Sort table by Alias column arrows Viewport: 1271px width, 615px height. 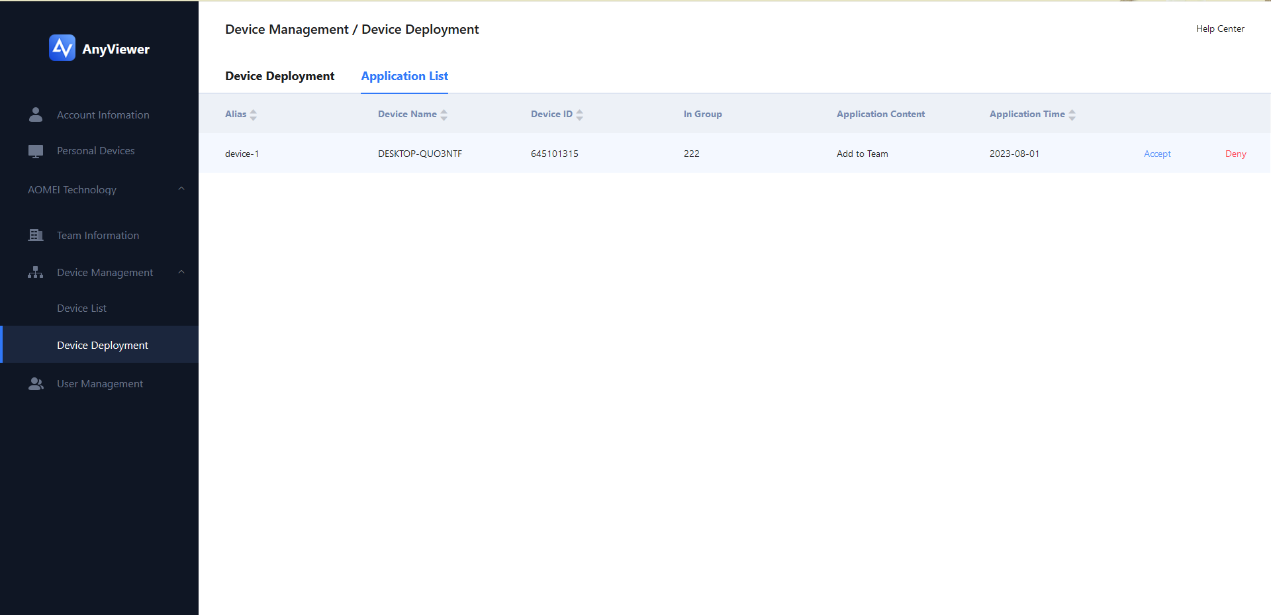[253, 115]
